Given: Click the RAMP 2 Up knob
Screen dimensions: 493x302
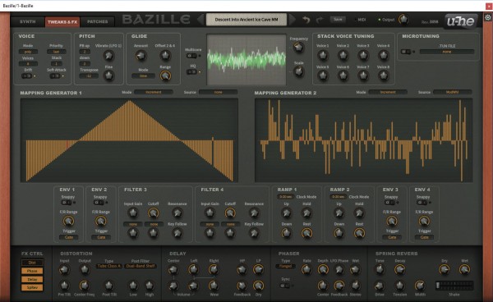Looking at the screenshot, I should click(339, 213).
